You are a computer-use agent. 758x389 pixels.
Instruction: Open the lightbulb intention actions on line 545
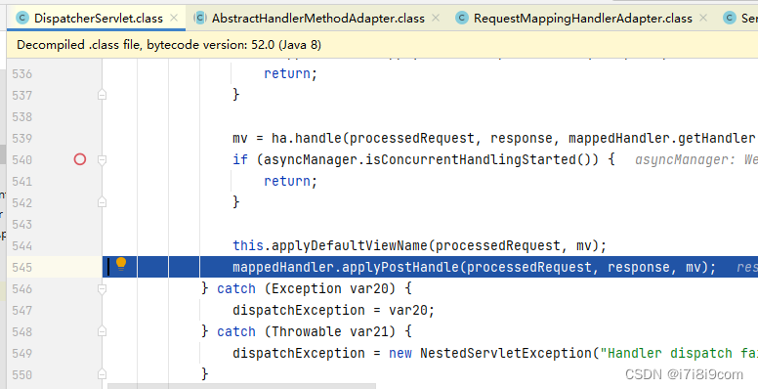tap(121, 264)
